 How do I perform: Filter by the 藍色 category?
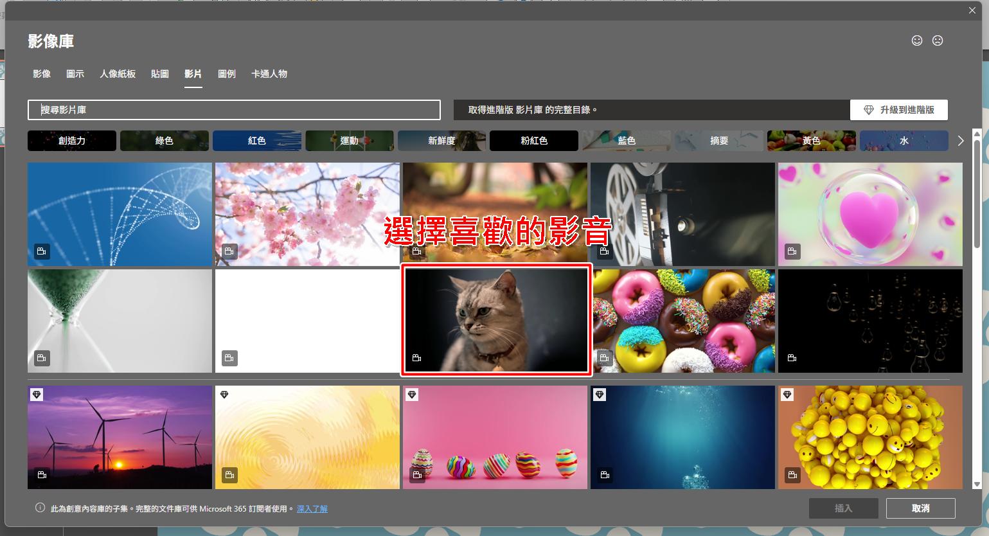point(627,141)
